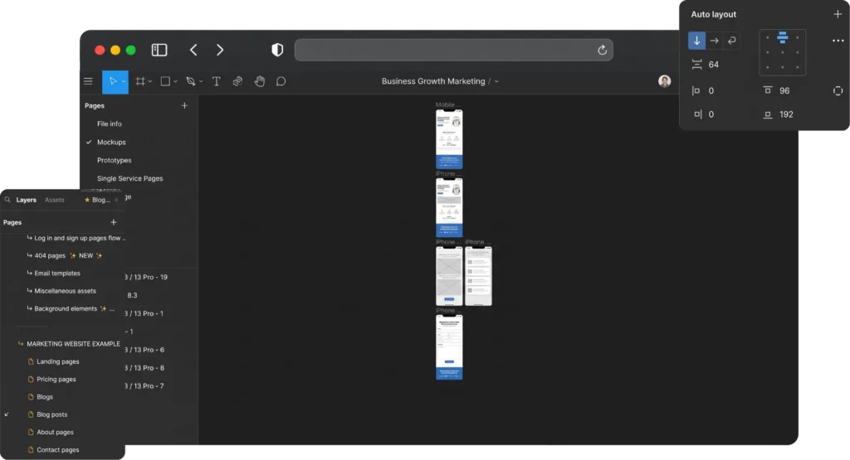The image size is (850, 460).
Task: Open the Single Service Pages page
Action: tap(129, 178)
